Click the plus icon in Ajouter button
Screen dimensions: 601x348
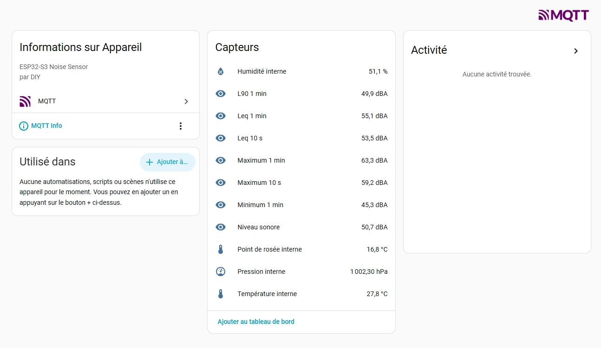tap(150, 162)
